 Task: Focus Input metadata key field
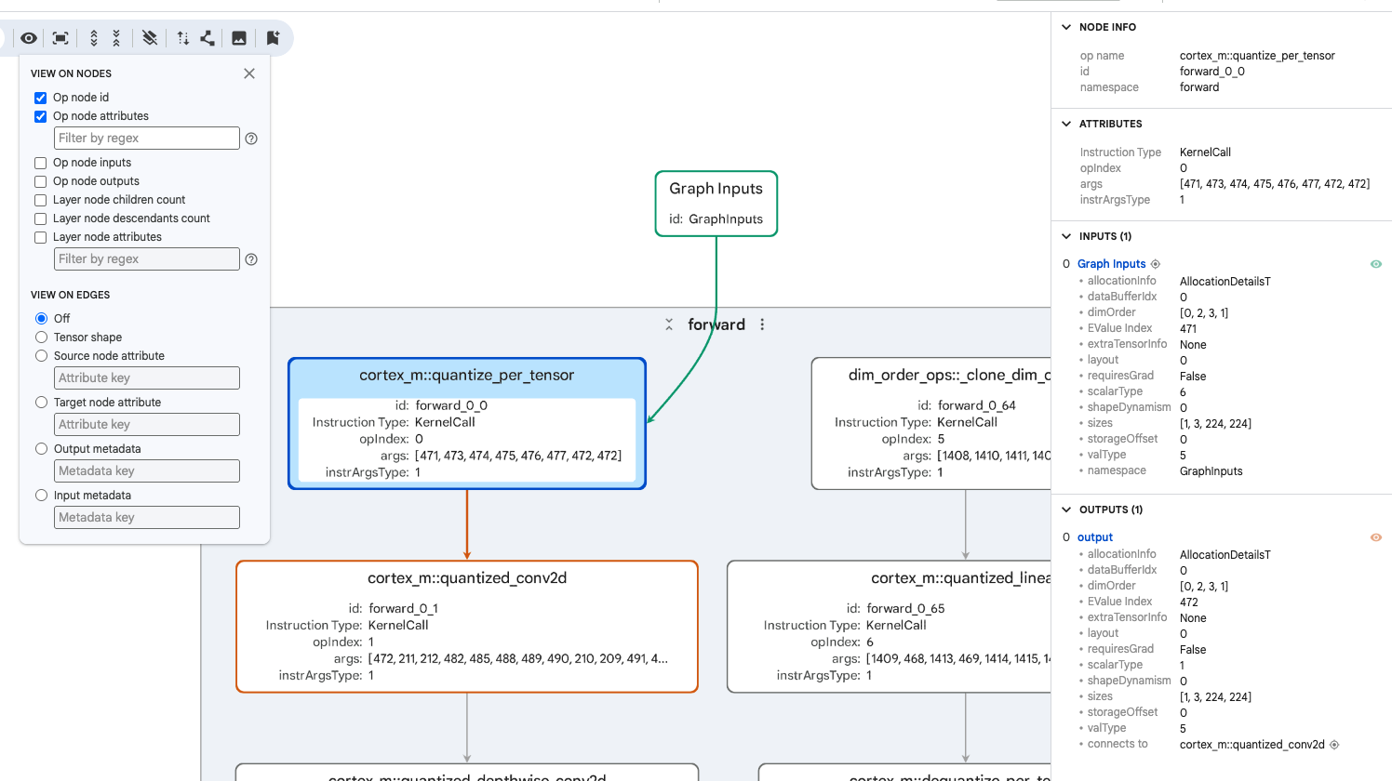click(x=147, y=518)
